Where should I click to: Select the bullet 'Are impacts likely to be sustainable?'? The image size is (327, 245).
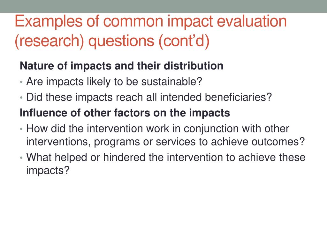(x=114, y=81)
